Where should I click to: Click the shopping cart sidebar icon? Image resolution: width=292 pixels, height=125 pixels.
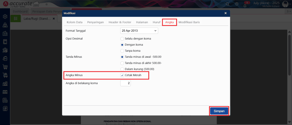tap(5, 67)
